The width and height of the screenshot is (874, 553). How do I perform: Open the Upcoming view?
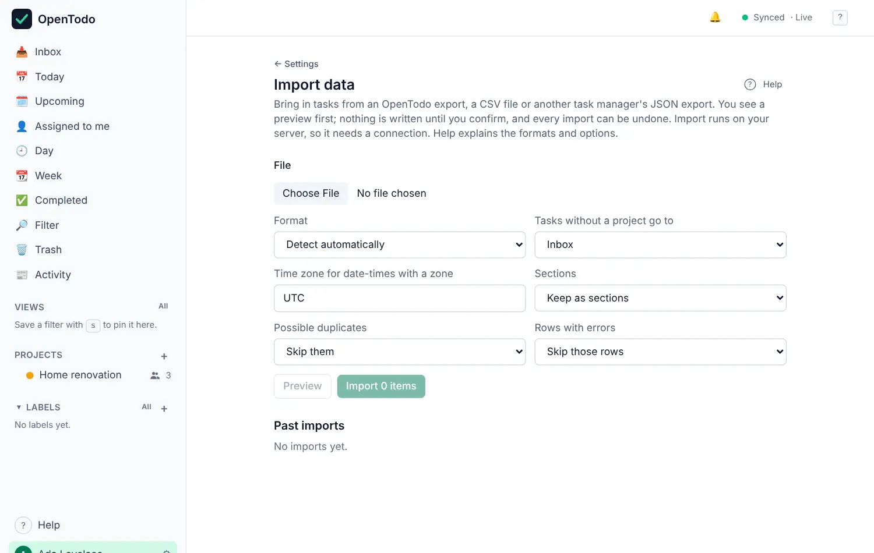(x=93, y=101)
